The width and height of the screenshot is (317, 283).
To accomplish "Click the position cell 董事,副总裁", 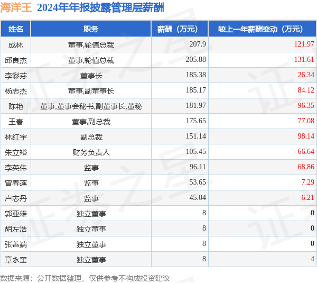I will pos(91,122).
